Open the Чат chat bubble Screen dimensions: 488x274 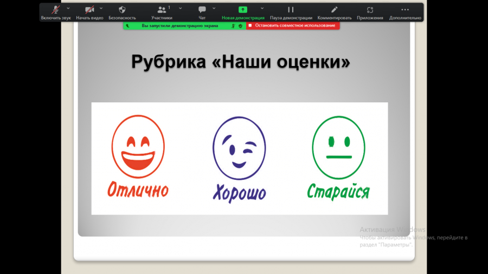(202, 10)
